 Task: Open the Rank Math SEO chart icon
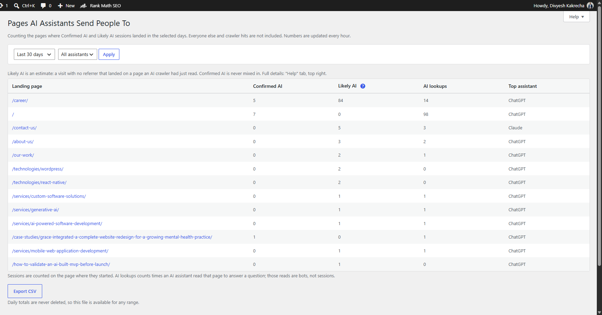coord(83,6)
